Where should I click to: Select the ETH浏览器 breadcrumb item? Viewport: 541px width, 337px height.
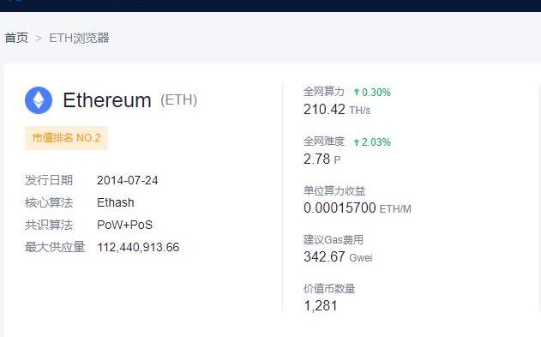coord(79,38)
